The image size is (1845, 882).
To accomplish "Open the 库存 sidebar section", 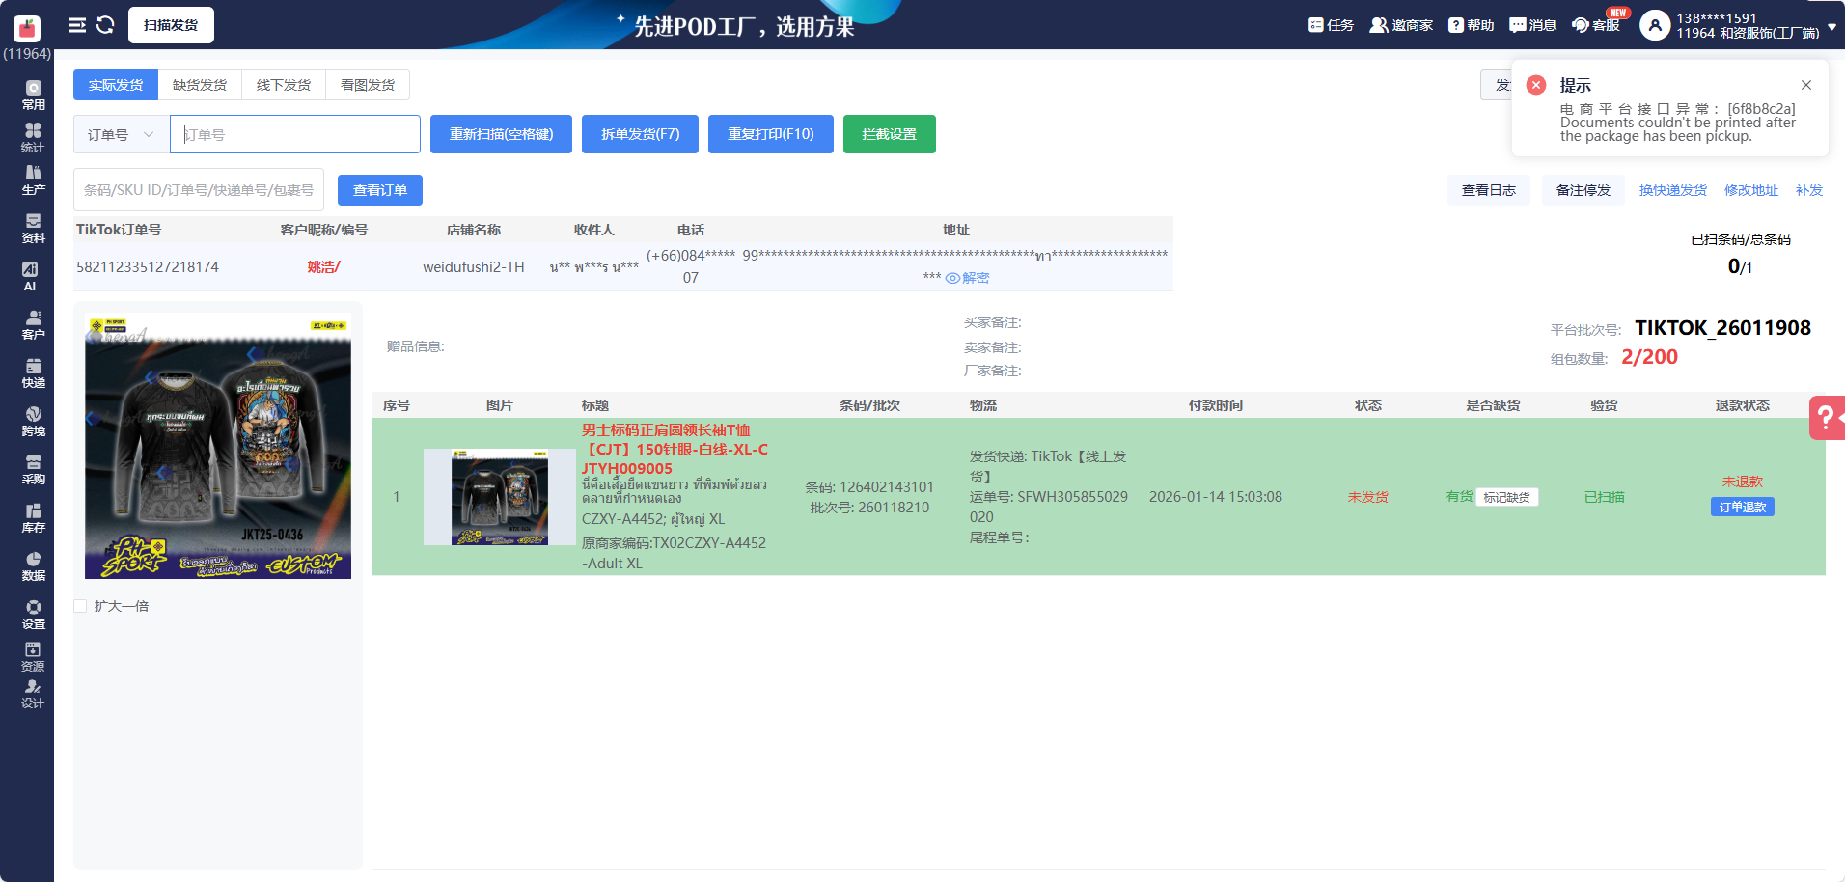I will click(x=33, y=518).
